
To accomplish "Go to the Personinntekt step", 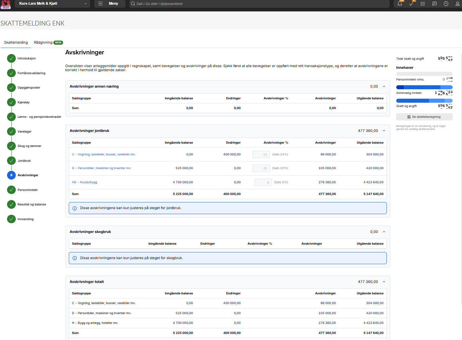I will (x=28, y=190).
